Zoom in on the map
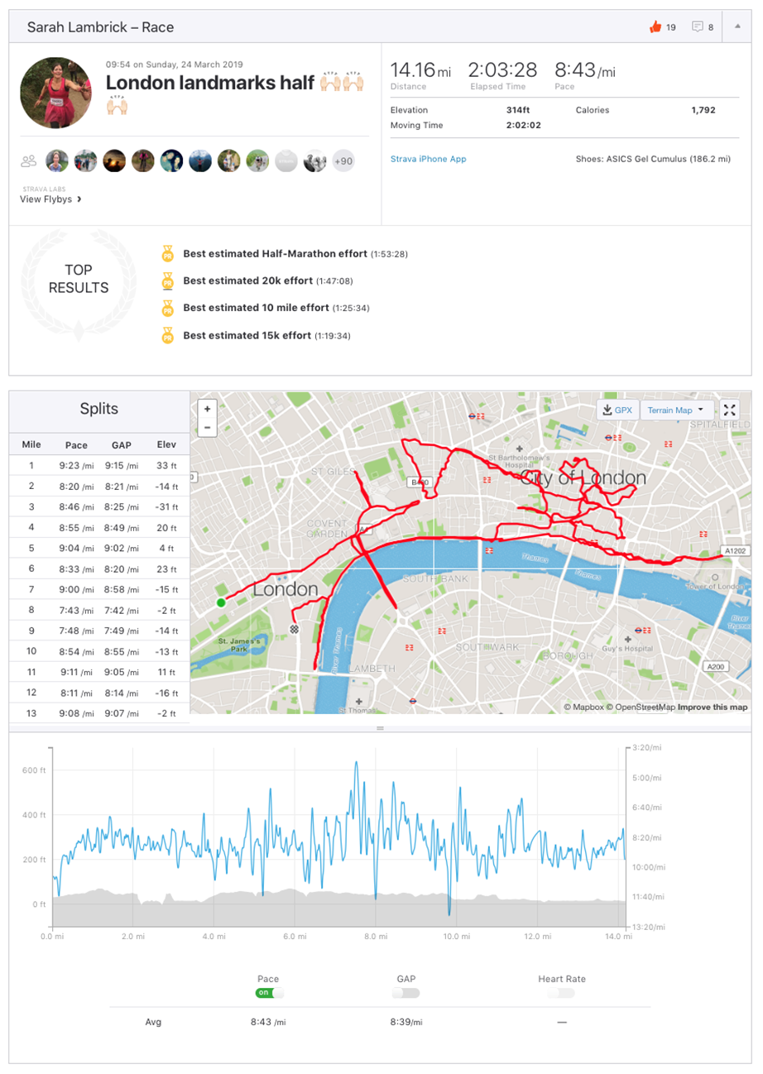Viewport: 763px width, 1074px height. coord(207,409)
